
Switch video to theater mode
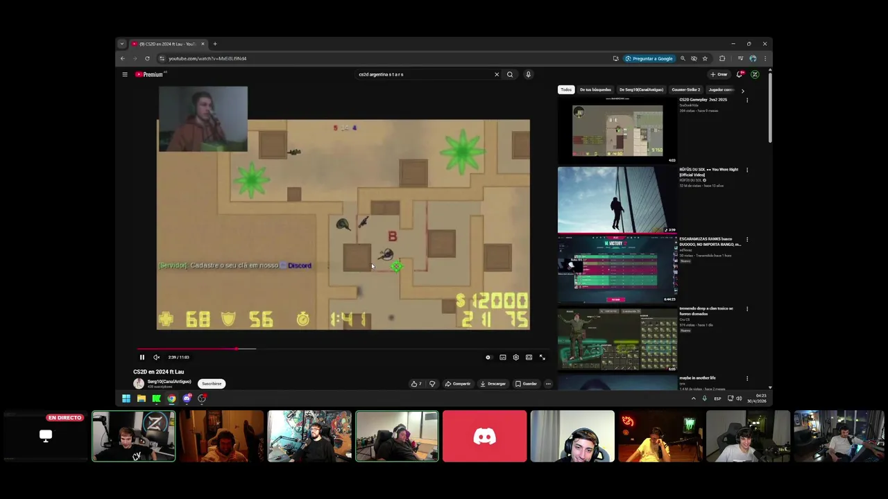click(529, 358)
